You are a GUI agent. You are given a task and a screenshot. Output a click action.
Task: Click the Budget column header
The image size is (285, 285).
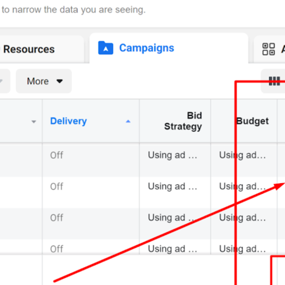(x=252, y=121)
